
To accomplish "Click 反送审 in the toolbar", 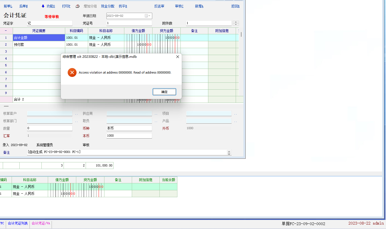I will click(x=159, y=6).
